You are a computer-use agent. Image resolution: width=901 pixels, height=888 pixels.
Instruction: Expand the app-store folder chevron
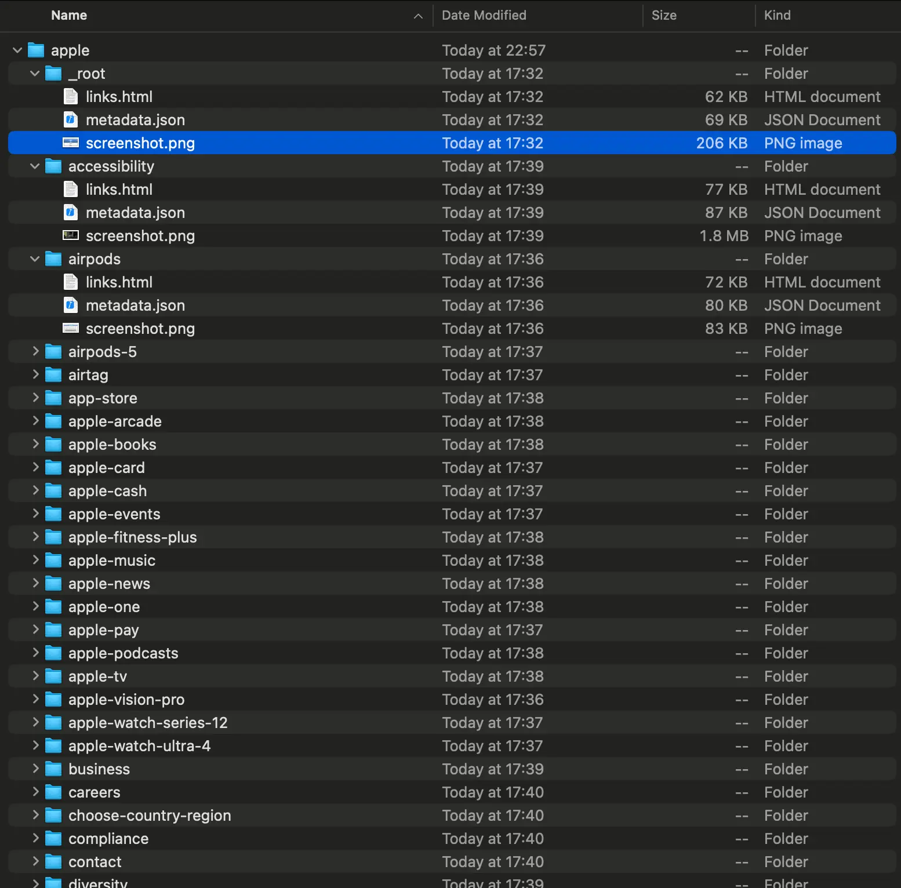click(35, 398)
